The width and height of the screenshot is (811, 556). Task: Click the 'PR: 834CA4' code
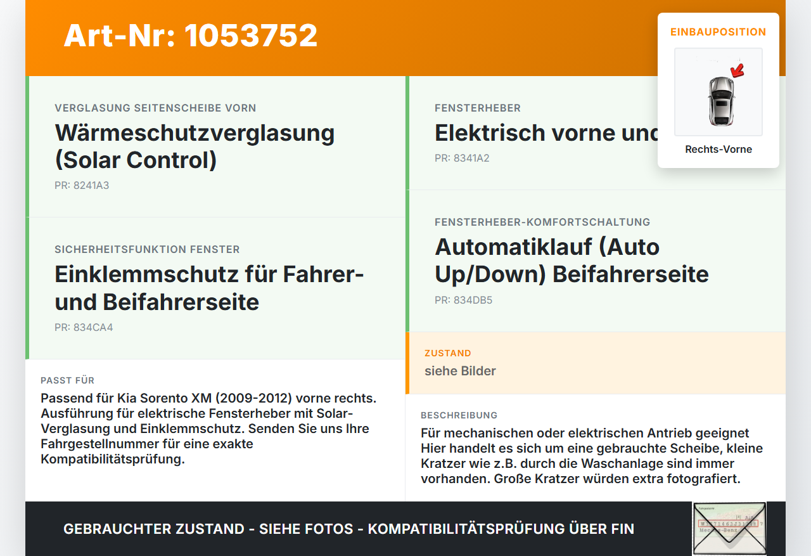84,328
